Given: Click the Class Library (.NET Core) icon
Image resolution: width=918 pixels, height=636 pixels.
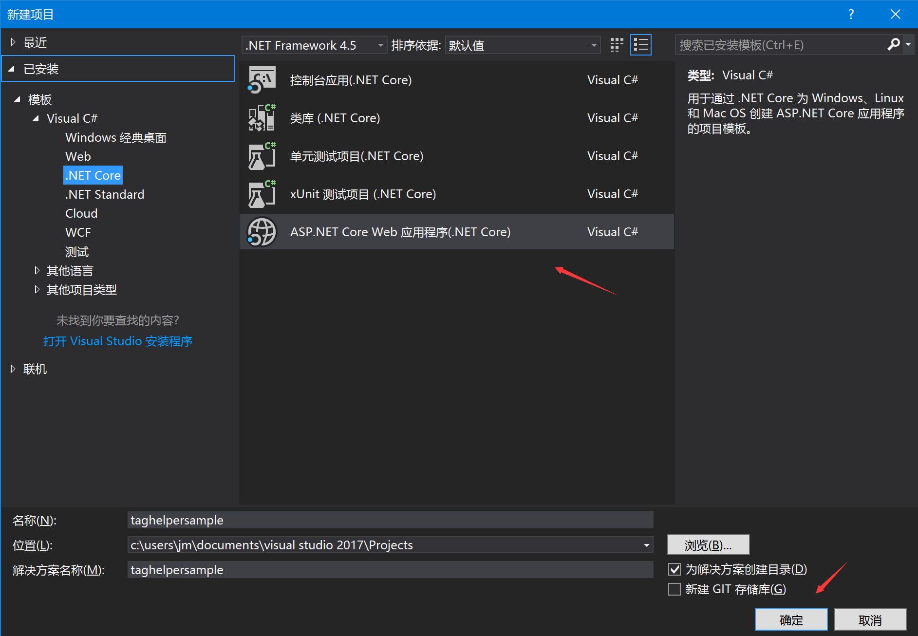Looking at the screenshot, I should pos(262,118).
